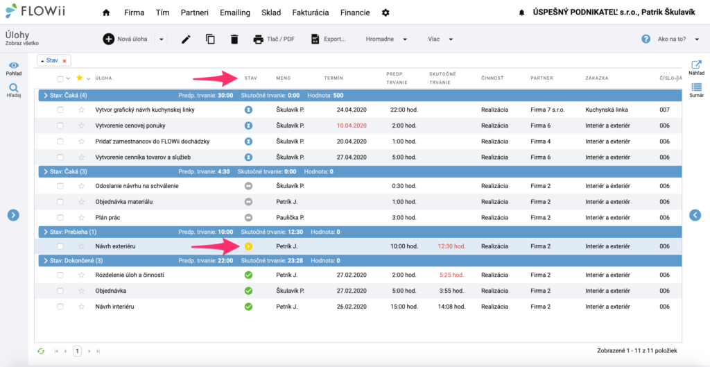Image resolution: width=710 pixels, height=367 pixels.
Task: Tick checkbox for Vytvorenie cenovej ponuky
Action: [x=60, y=126]
